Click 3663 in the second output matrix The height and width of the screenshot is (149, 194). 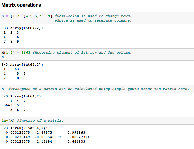click(14, 69)
